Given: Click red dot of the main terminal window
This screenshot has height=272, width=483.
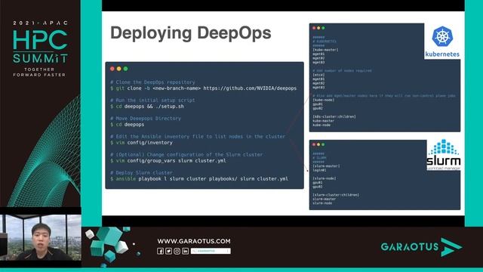Looking at the screenshot, I should pyautogui.click(x=112, y=69).
